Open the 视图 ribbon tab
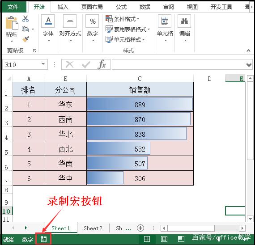Viewport: 255px width, 245px height. point(192,7)
